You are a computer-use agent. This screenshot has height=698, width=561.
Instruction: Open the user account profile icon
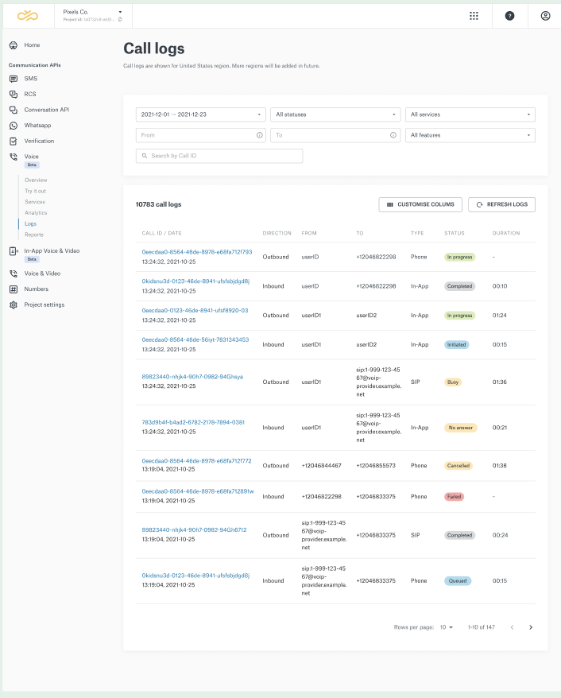545,15
